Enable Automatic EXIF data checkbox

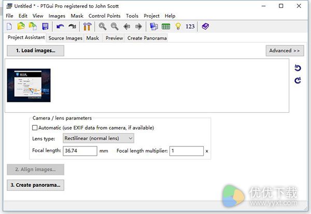(35, 128)
